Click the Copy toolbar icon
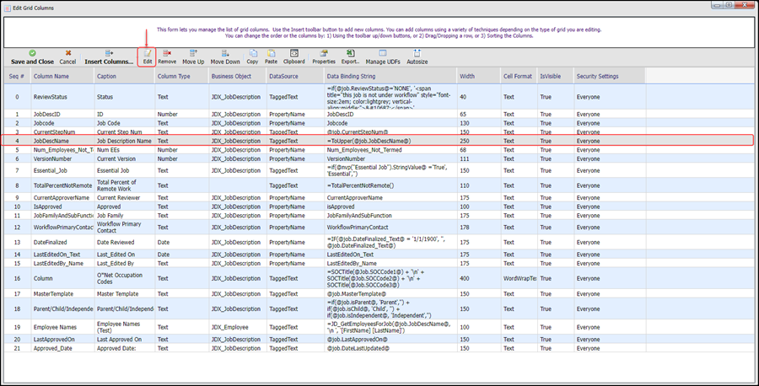This screenshot has width=759, height=386. click(252, 57)
